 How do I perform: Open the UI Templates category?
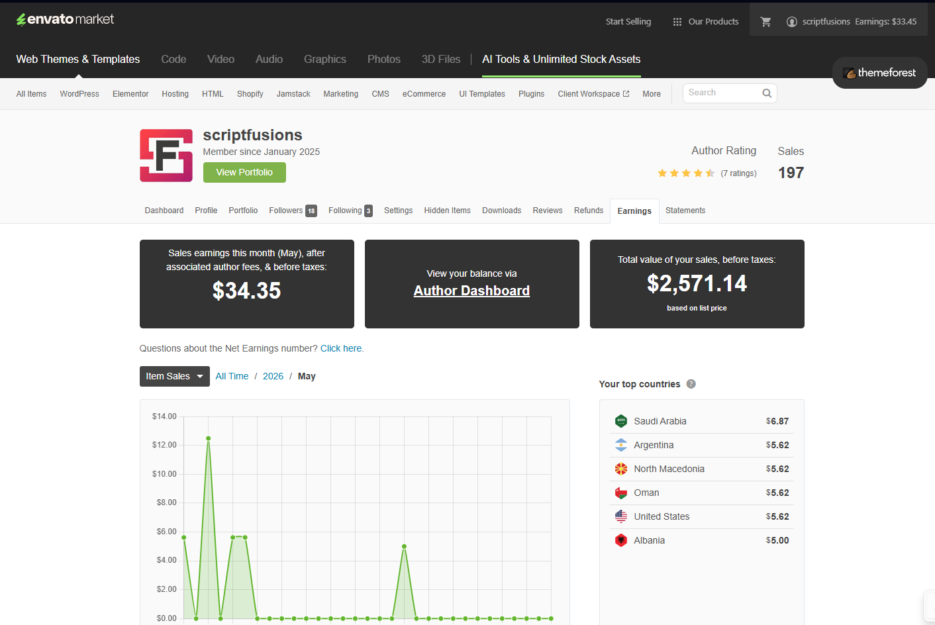pos(482,94)
